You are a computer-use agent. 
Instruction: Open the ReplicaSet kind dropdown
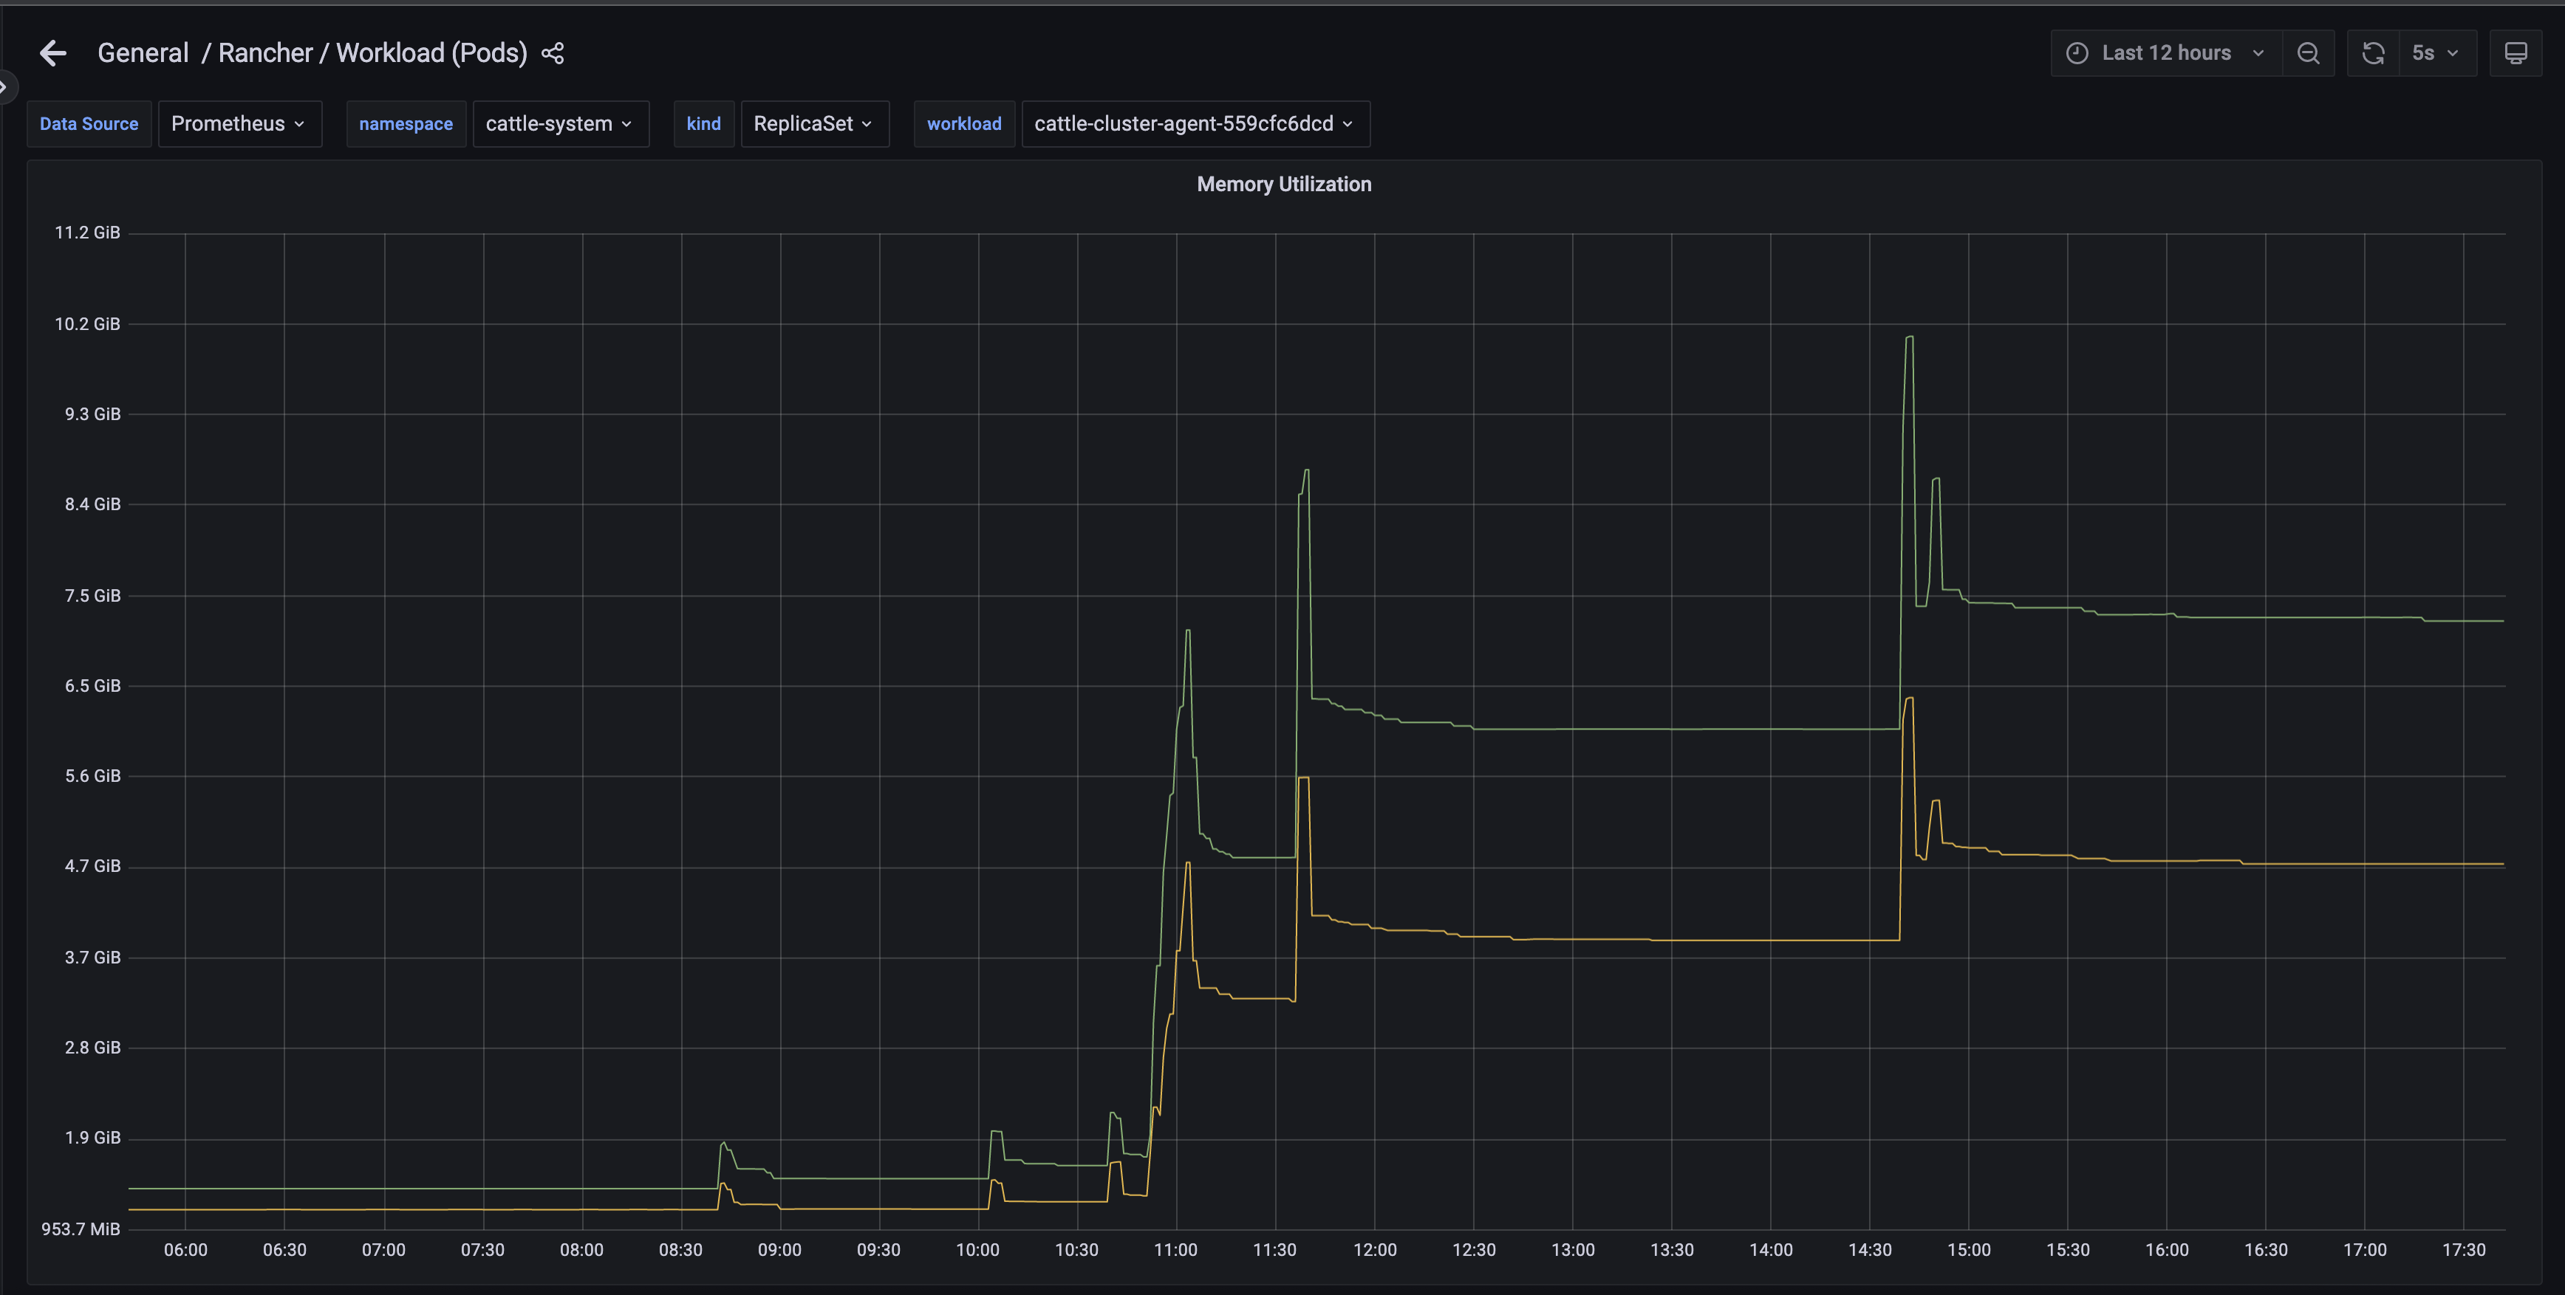coord(813,123)
